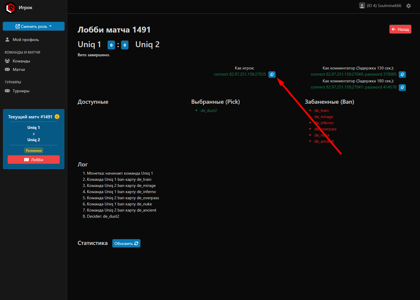Refresh statistics with "Обновить" button
The height and width of the screenshot is (300, 420).
pos(126,243)
